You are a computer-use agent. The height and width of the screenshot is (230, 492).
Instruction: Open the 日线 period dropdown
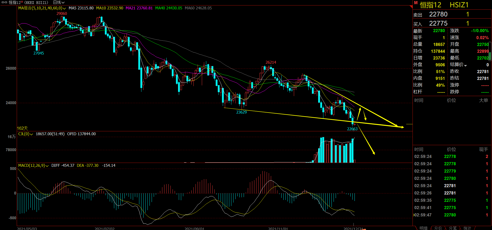click(x=59, y=2)
